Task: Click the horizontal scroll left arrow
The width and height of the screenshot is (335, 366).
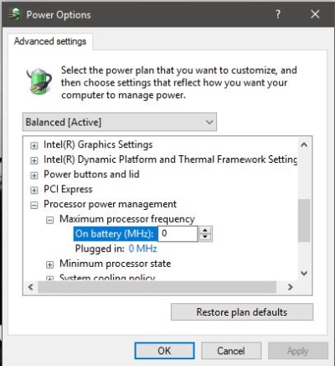Action: [x=31, y=287]
